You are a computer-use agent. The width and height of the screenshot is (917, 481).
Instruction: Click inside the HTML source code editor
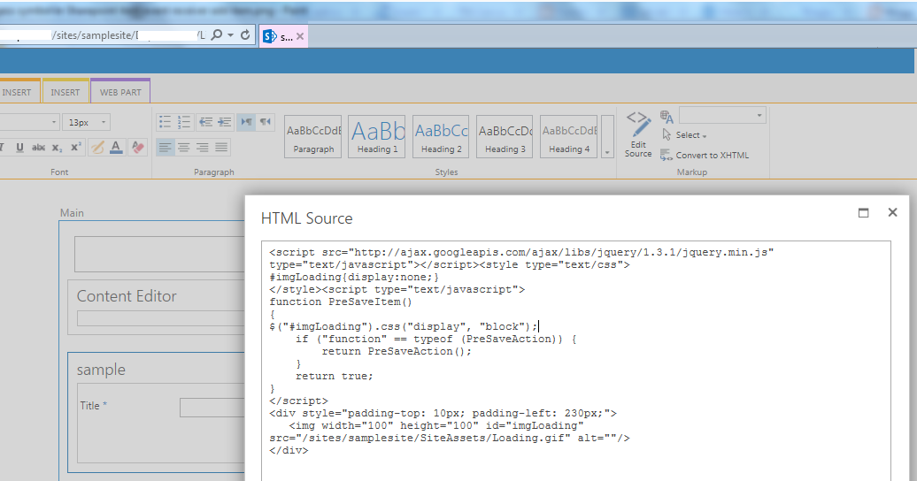pos(576,361)
